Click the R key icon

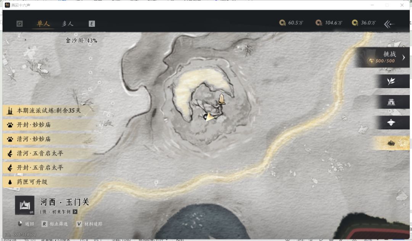tap(44, 224)
